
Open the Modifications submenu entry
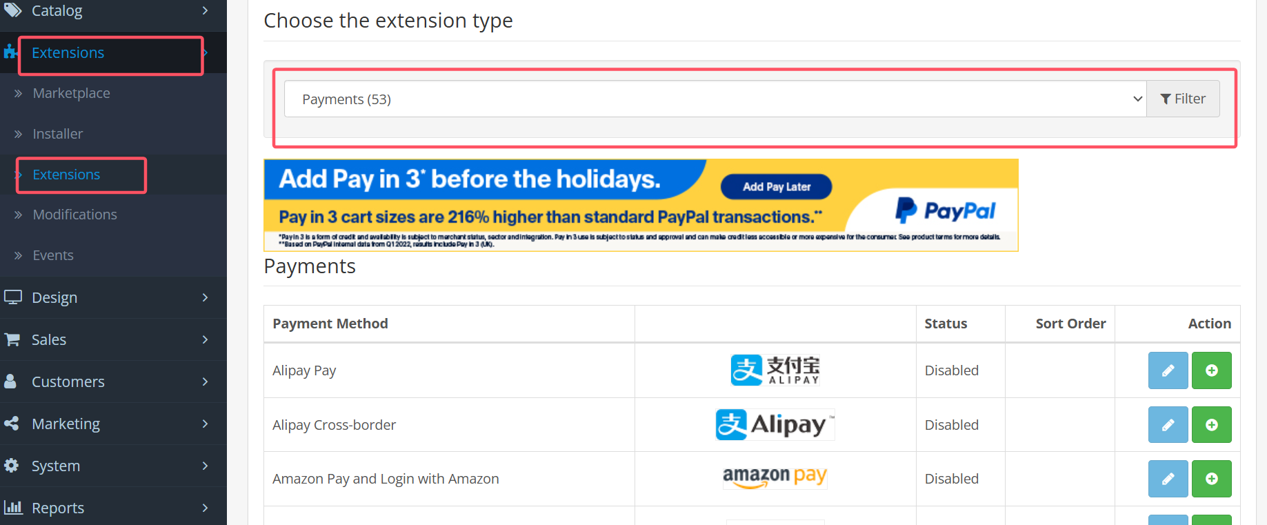(x=74, y=215)
